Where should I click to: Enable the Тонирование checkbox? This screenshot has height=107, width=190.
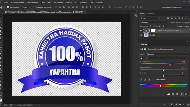(153, 79)
